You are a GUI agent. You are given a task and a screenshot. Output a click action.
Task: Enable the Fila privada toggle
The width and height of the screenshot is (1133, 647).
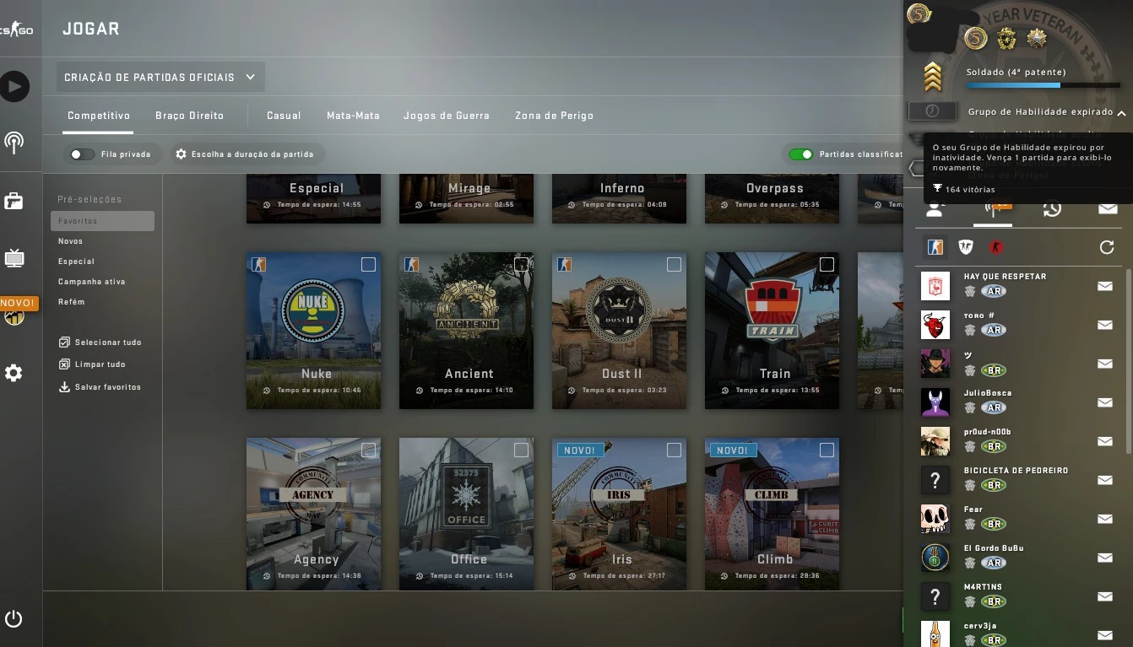tap(81, 154)
